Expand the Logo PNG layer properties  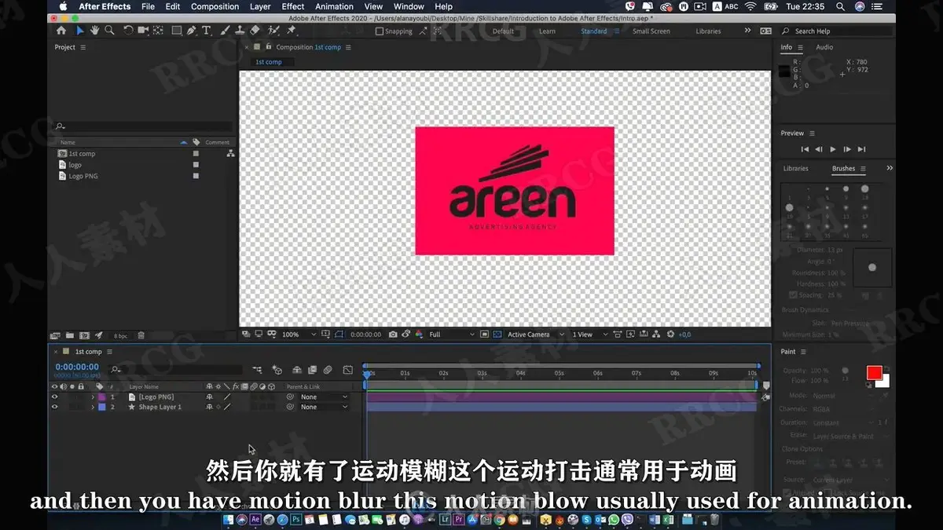coord(93,397)
